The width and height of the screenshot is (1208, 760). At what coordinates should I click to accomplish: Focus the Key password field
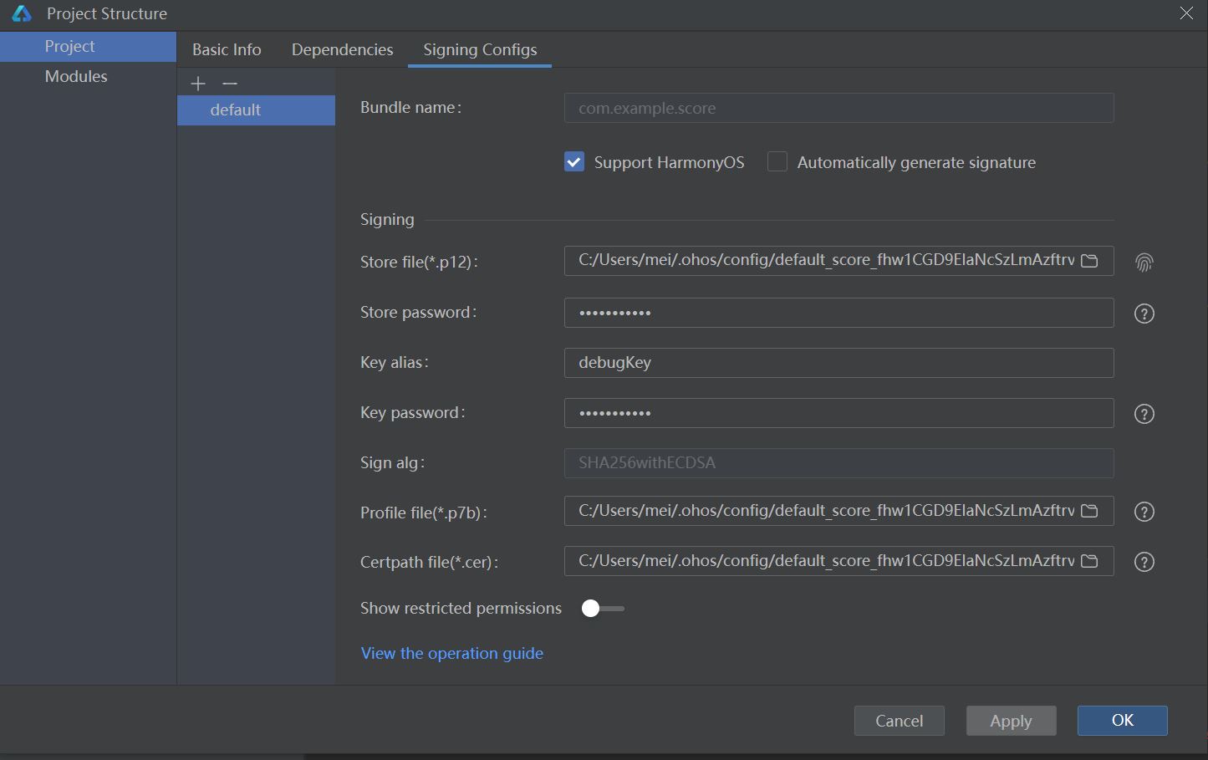[x=839, y=413]
